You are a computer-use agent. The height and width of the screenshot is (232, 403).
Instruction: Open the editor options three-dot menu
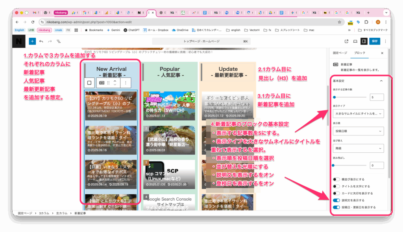(385, 41)
